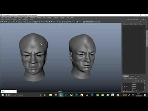The height and width of the screenshot is (111, 148).
Task: Open the Layers menu in the Layer Editor
Action: click(x=125, y=79)
